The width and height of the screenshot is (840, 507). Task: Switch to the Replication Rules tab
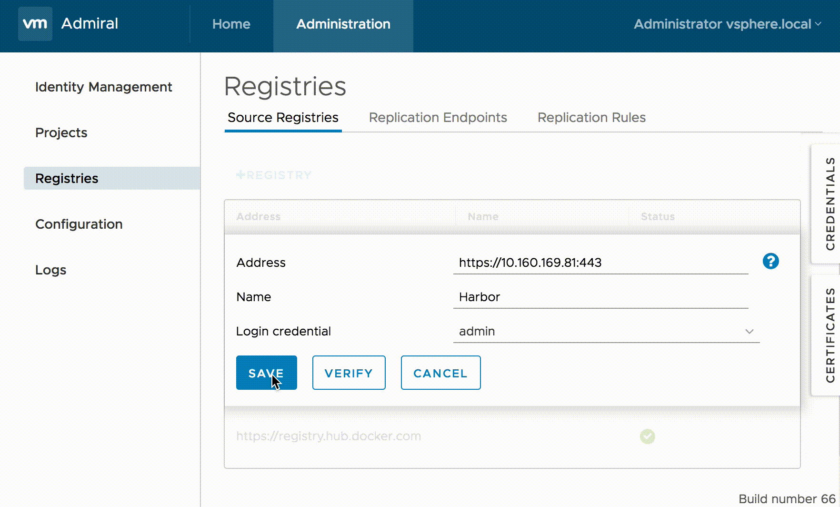pos(591,118)
